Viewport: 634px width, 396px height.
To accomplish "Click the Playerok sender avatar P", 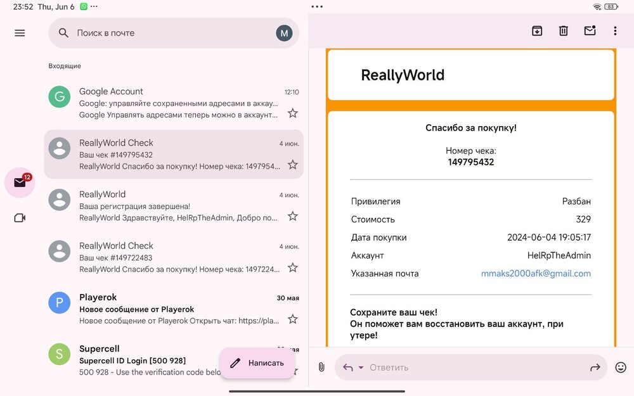I will coord(60,303).
